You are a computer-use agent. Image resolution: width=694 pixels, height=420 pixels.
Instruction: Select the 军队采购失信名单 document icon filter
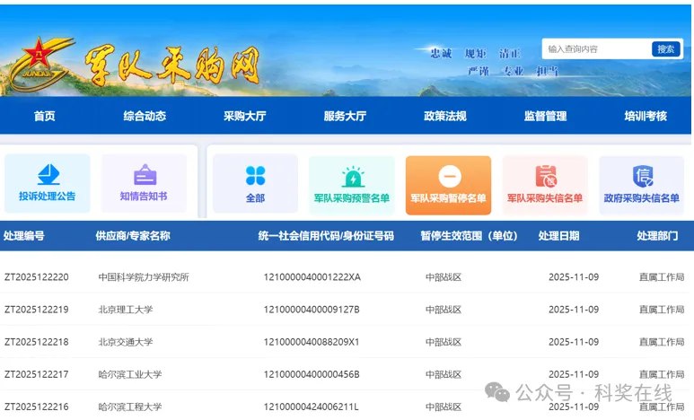545,185
